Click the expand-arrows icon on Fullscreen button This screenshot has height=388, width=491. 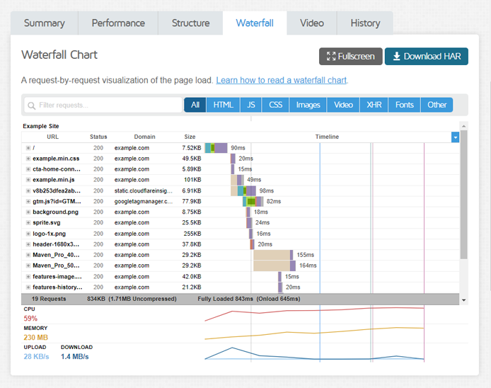(x=330, y=57)
